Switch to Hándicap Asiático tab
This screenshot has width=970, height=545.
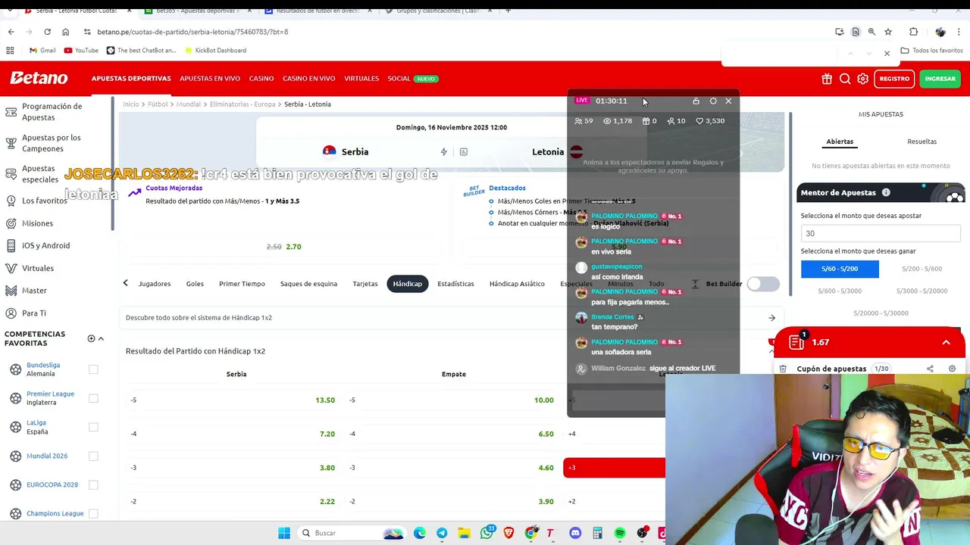click(x=517, y=284)
